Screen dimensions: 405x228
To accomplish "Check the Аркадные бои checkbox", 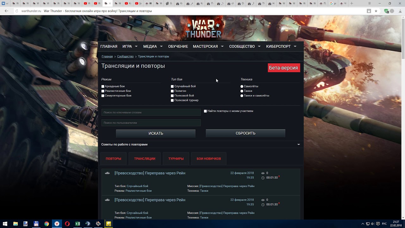I will 103,86.
